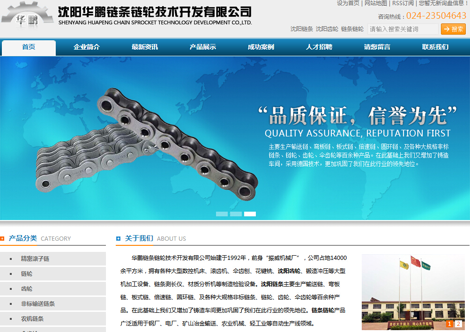Show the first banner slide indicator
This screenshot has height=332, width=470.
pos(222,214)
